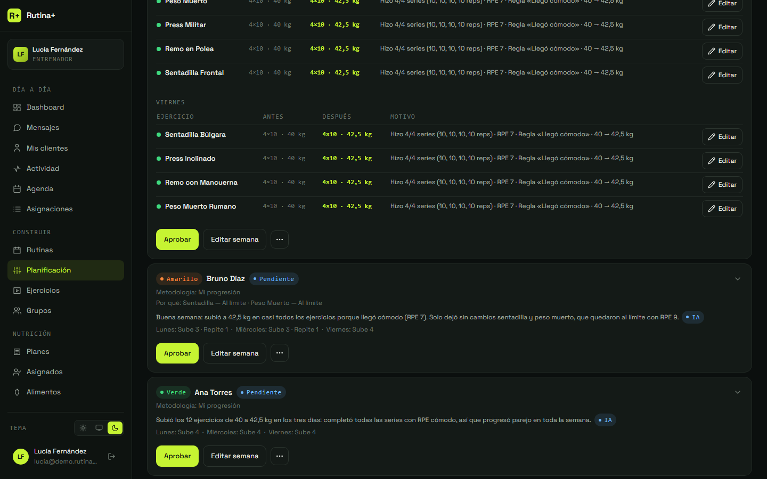This screenshot has width=767, height=479.
Task: Click the Planificación sliders icon
Action: [17, 270]
